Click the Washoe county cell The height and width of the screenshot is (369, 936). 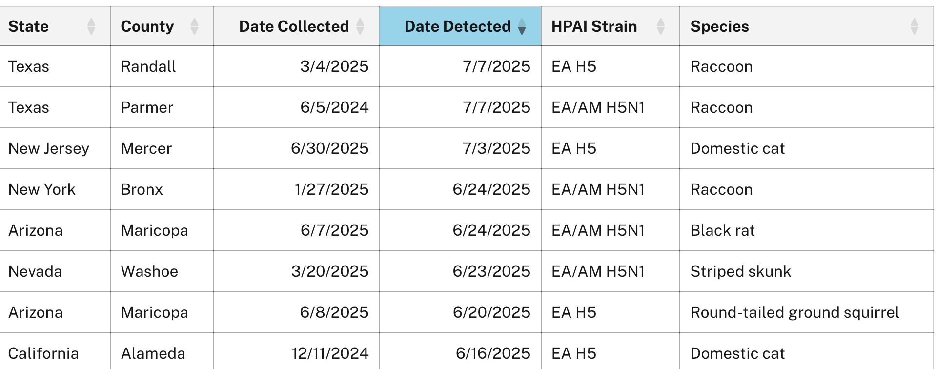pos(149,271)
